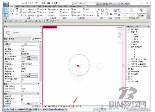Select the Model Line (模型 线) tool
155x112 pixels.
[64, 12]
